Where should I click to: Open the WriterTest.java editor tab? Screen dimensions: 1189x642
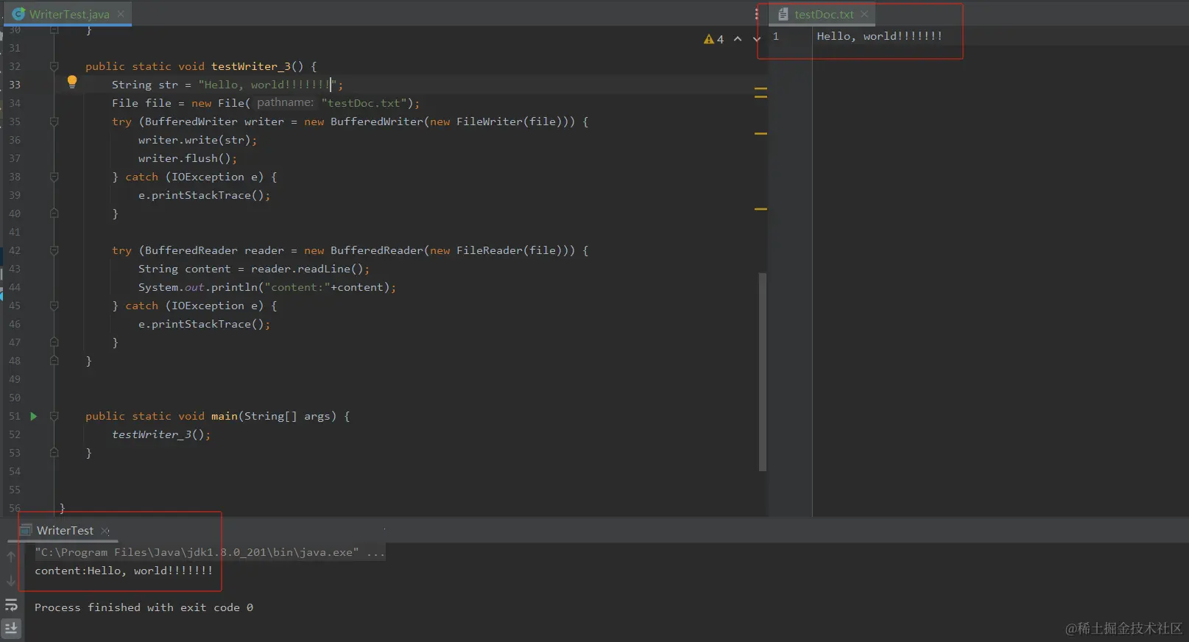[68, 14]
